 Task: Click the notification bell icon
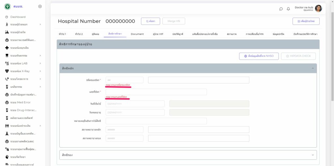(288, 9)
